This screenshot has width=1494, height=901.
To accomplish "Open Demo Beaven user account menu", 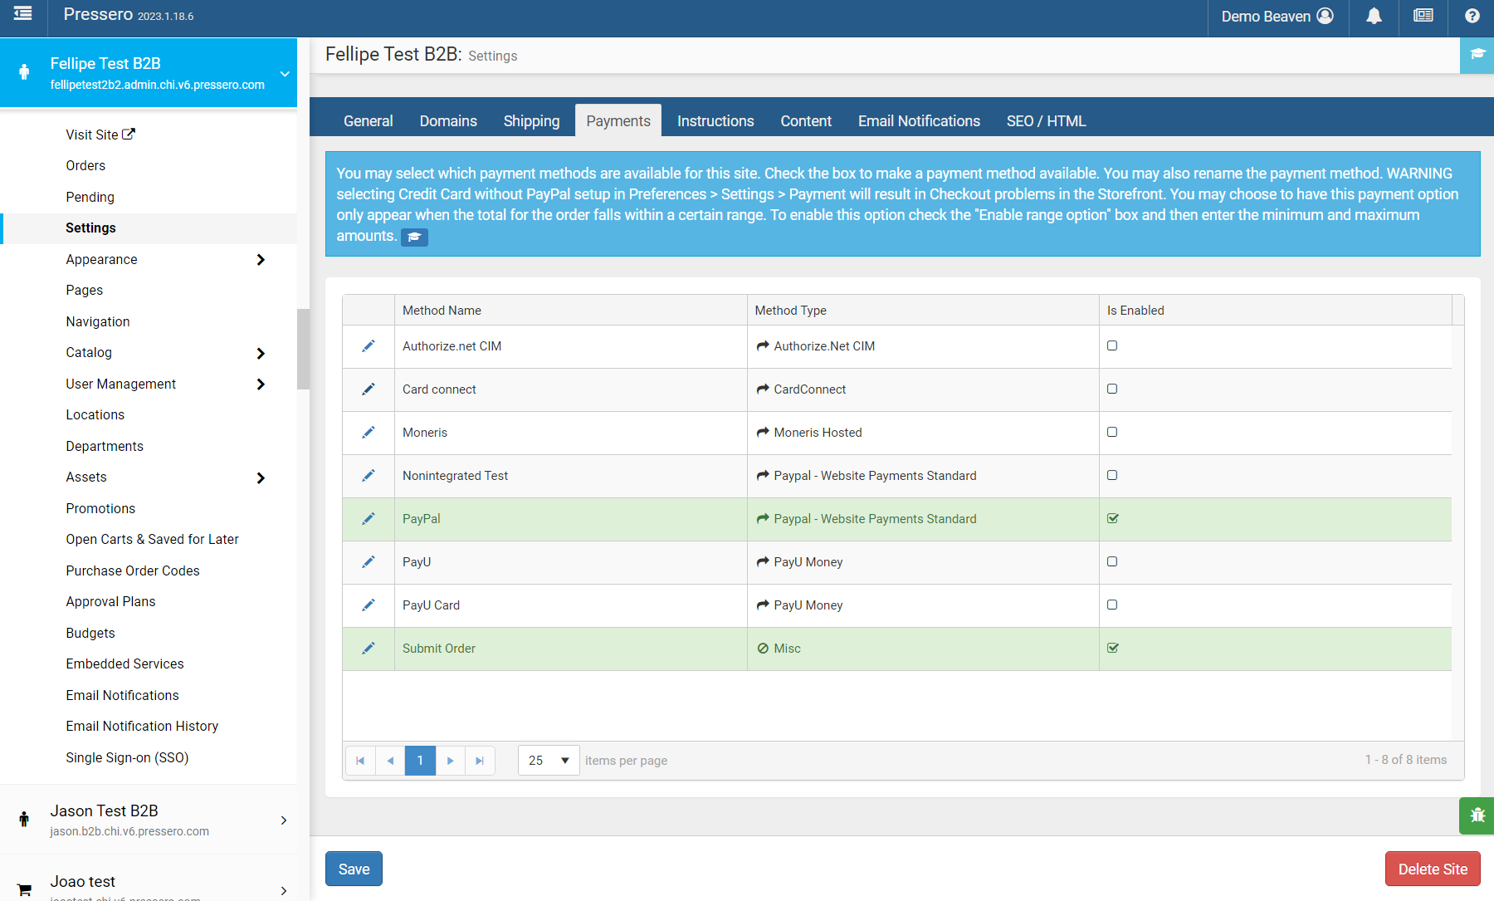I will click(x=1277, y=17).
